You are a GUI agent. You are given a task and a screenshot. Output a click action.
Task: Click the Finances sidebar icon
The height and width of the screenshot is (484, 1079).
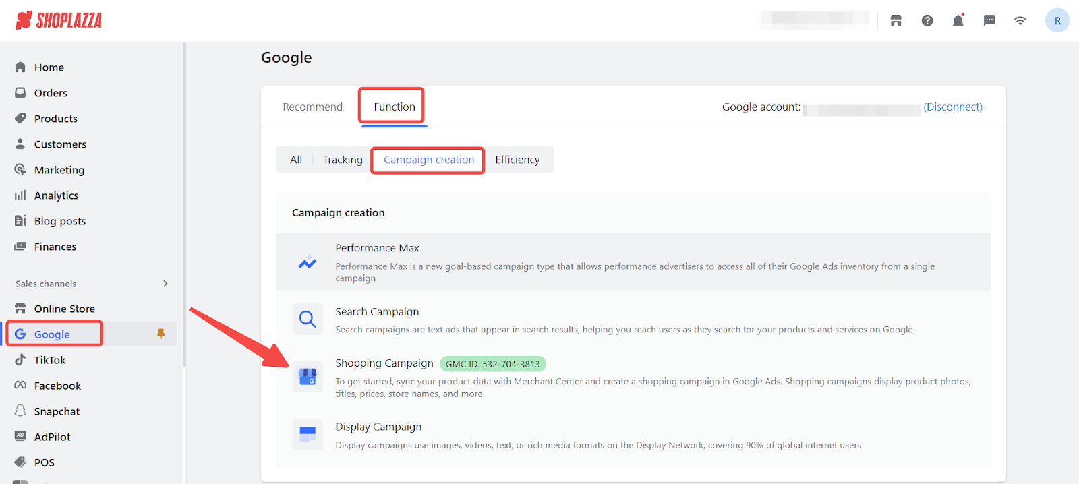[20, 246]
